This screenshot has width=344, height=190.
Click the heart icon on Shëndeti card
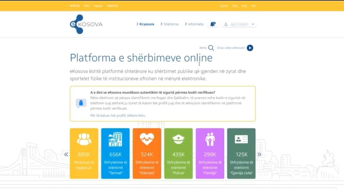[x=147, y=139]
